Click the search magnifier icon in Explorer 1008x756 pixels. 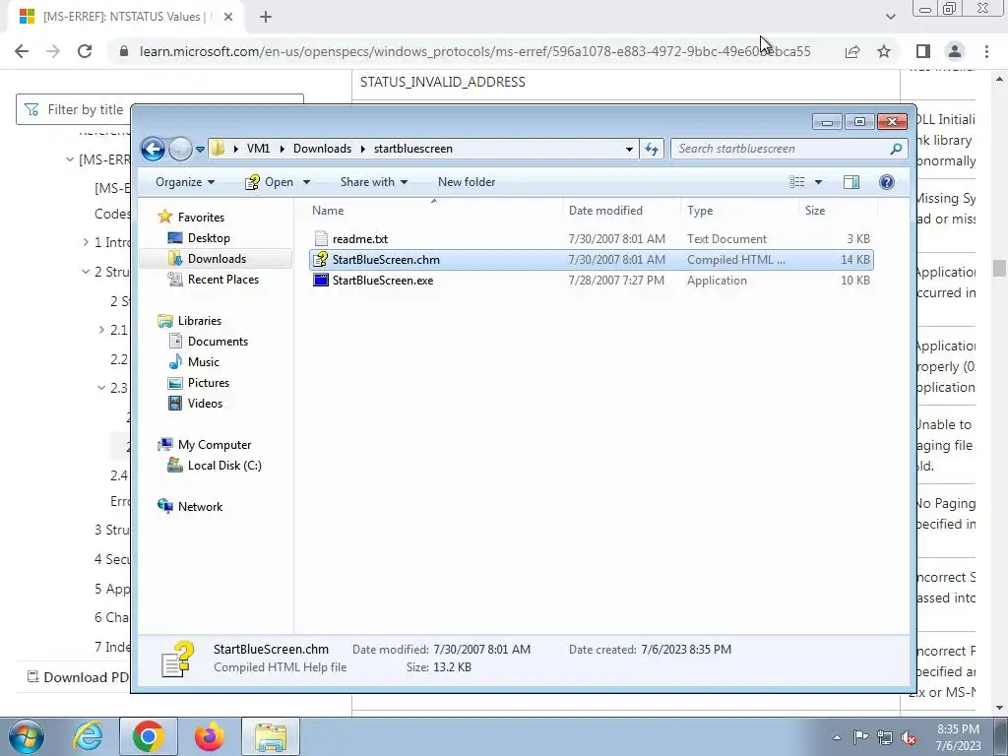pyautogui.click(x=896, y=149)
